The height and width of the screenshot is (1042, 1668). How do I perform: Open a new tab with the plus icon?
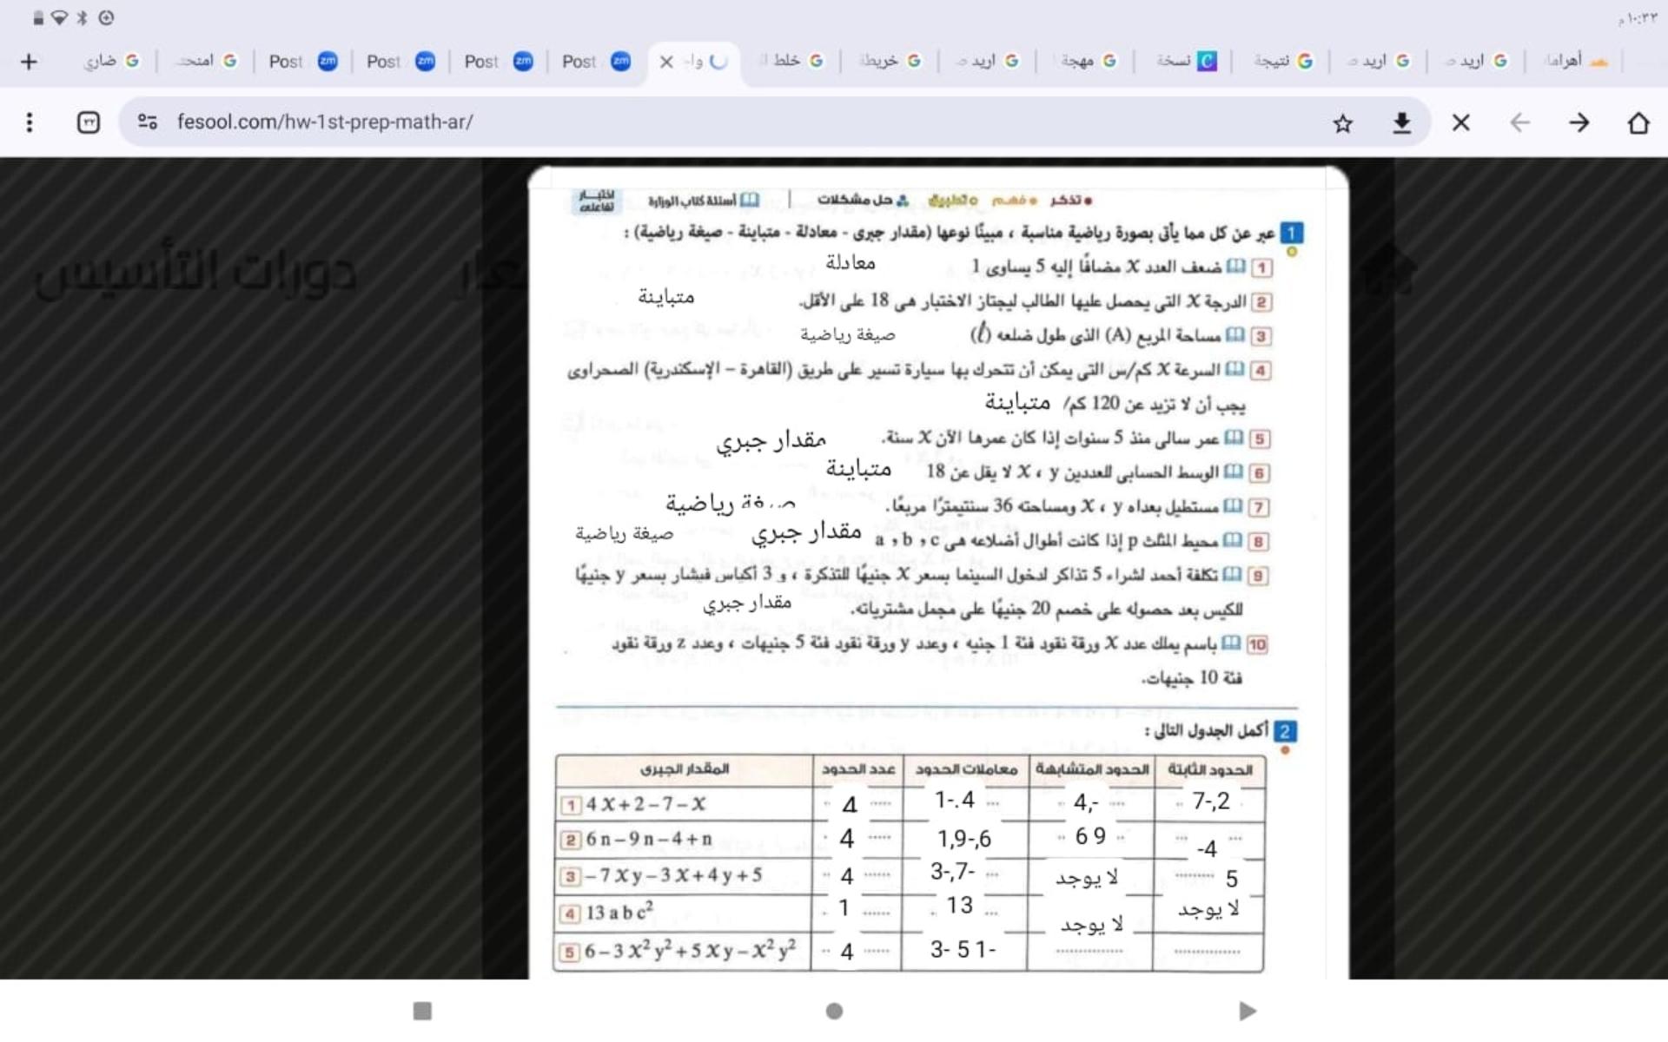(x=29, y=62)
